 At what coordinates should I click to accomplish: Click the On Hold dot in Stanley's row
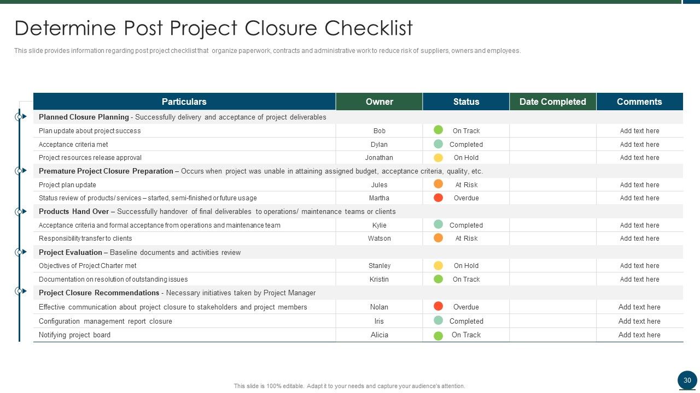[x=438, y=265]
